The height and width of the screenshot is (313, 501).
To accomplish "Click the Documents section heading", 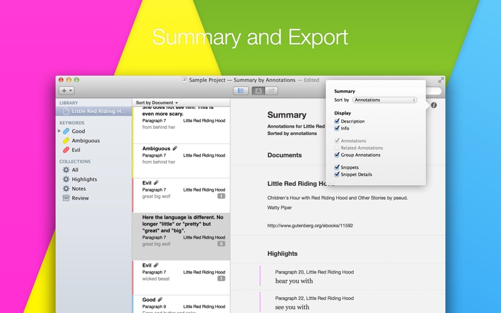I will [x=284, y=155].
